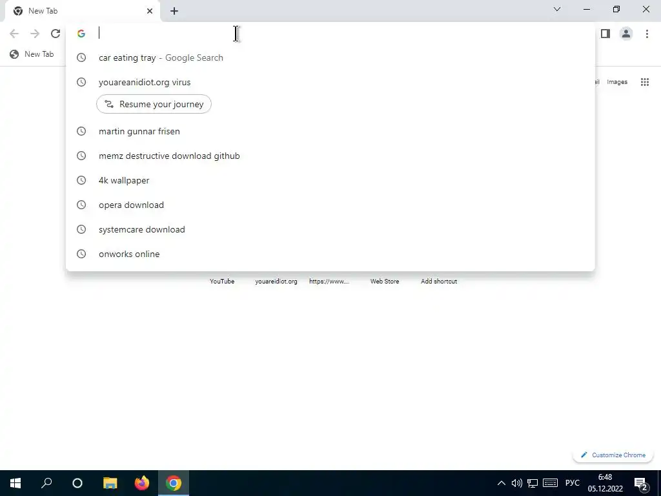Choose the 'opera download' suggestion
The width and height of the screenshot is (661, 496).
tap(330, 205)
